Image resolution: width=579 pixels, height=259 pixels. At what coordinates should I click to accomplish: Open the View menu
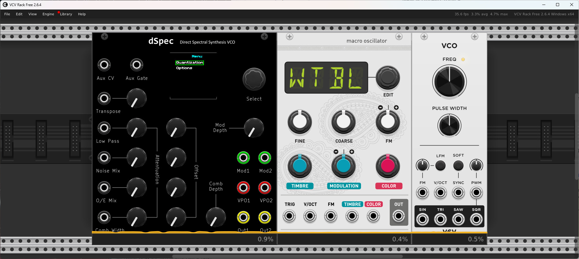click(x=32, y=14)
